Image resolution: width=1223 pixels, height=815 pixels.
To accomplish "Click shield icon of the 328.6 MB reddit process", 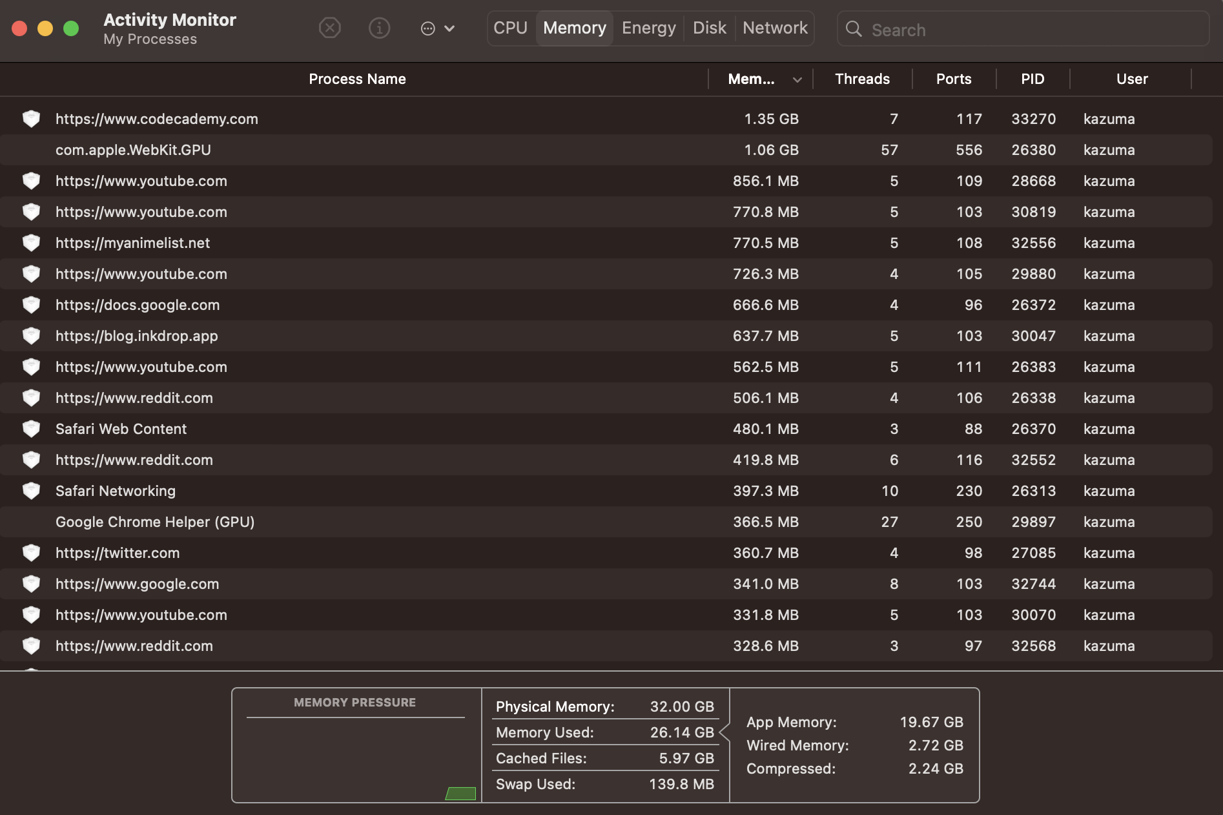I will click(x=31, y=646).
